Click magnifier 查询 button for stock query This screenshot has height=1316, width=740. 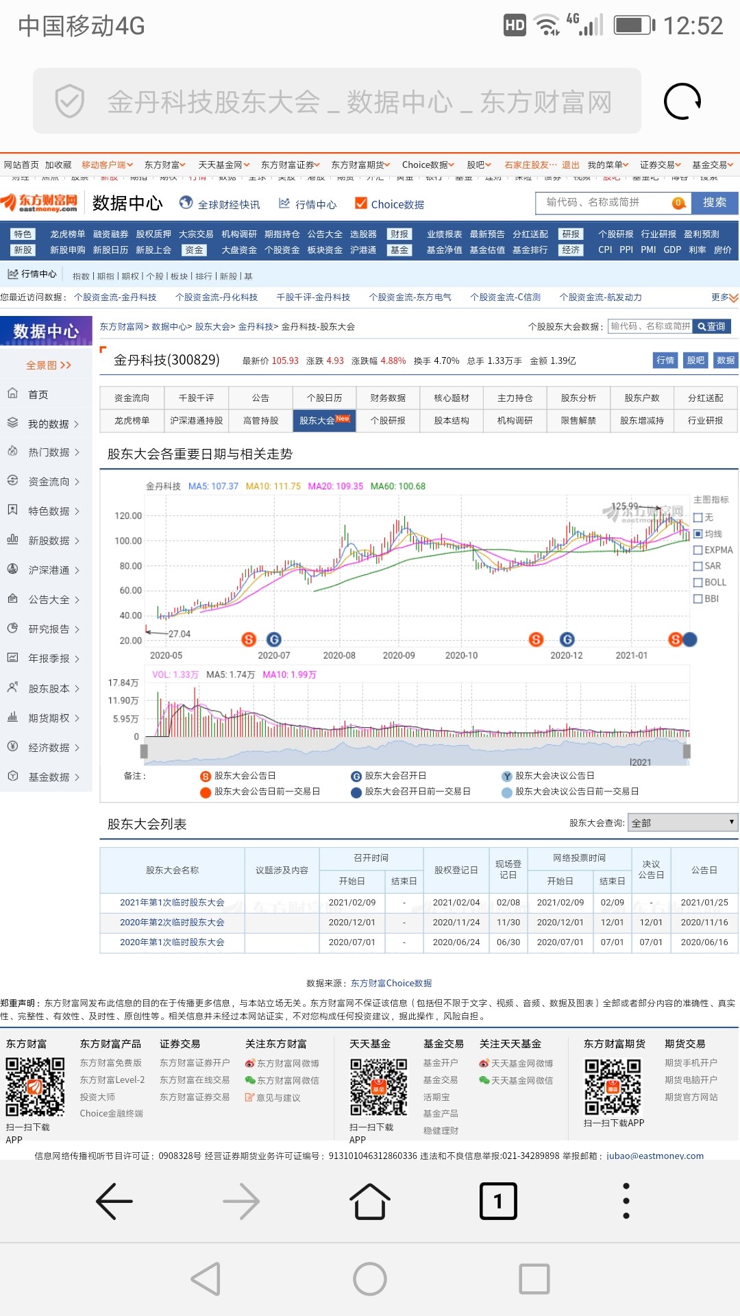pos(711,326)
